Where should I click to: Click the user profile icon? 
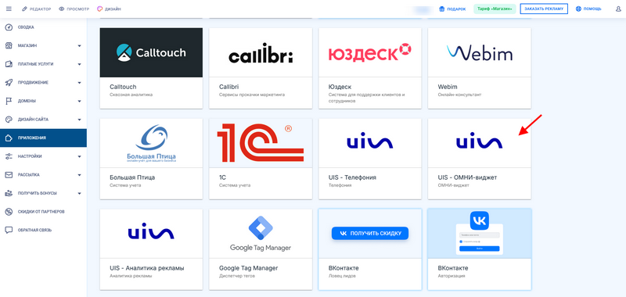click(x=618, y=9)
